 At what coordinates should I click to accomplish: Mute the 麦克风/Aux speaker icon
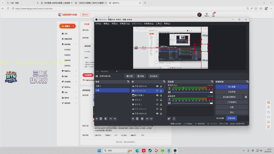coord(169,92)
